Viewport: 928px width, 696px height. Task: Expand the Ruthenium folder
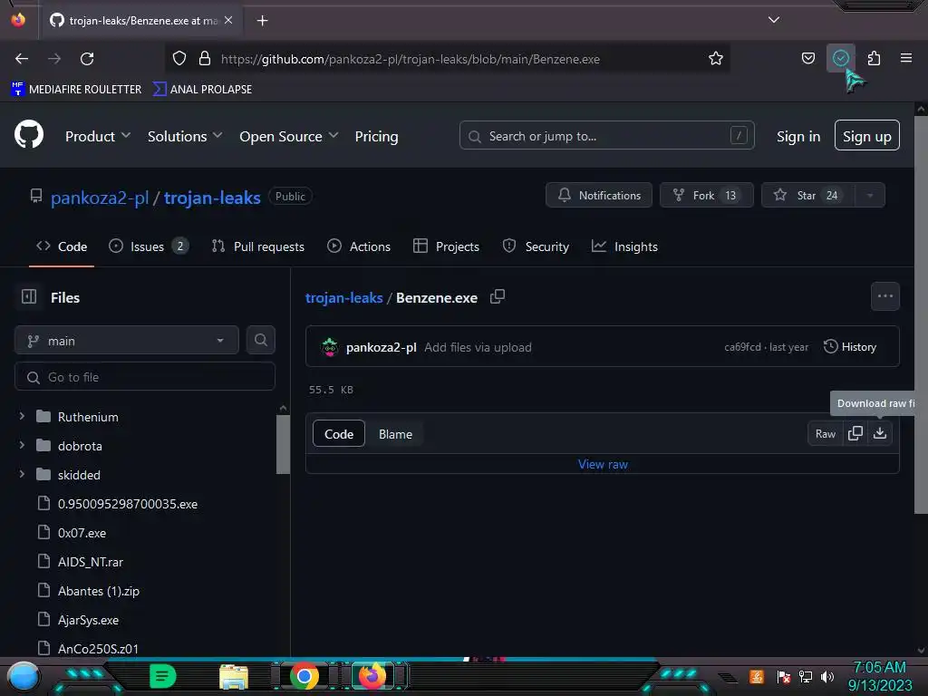(x=22, y=416)
